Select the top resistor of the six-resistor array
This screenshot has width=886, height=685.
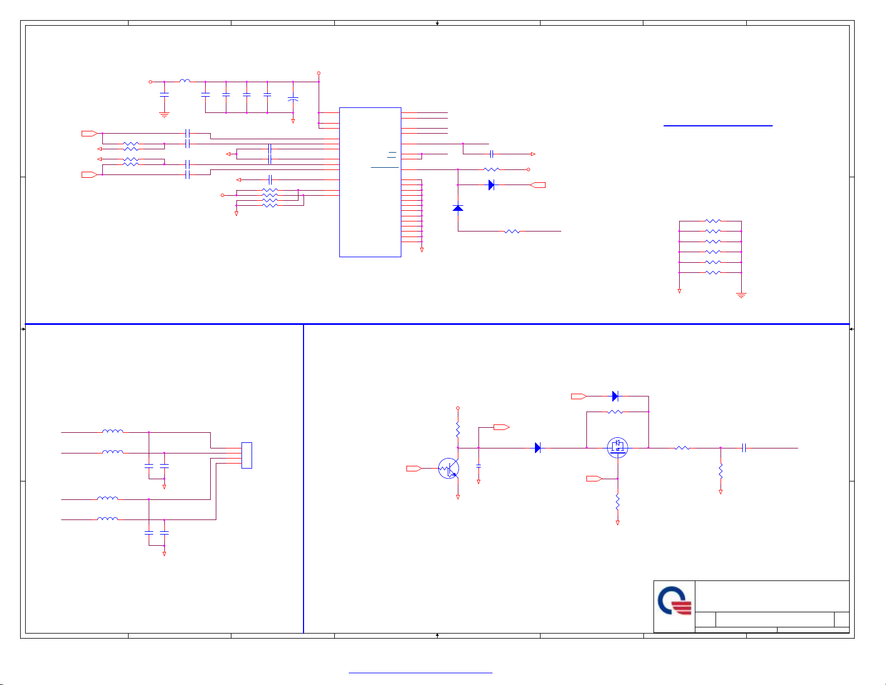(713, 221)
